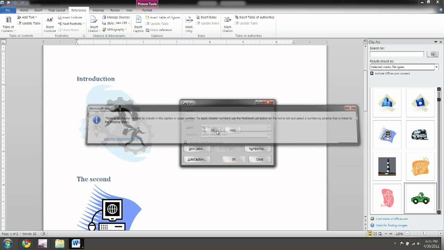
Task: Click Was this information helpful link
Action: coord(123,139)
